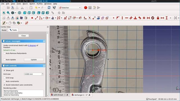Apply the Symmetric constraint icon
Image resolution: width=180 pixels, height=101 pixels.
click(x=148, y=18)
